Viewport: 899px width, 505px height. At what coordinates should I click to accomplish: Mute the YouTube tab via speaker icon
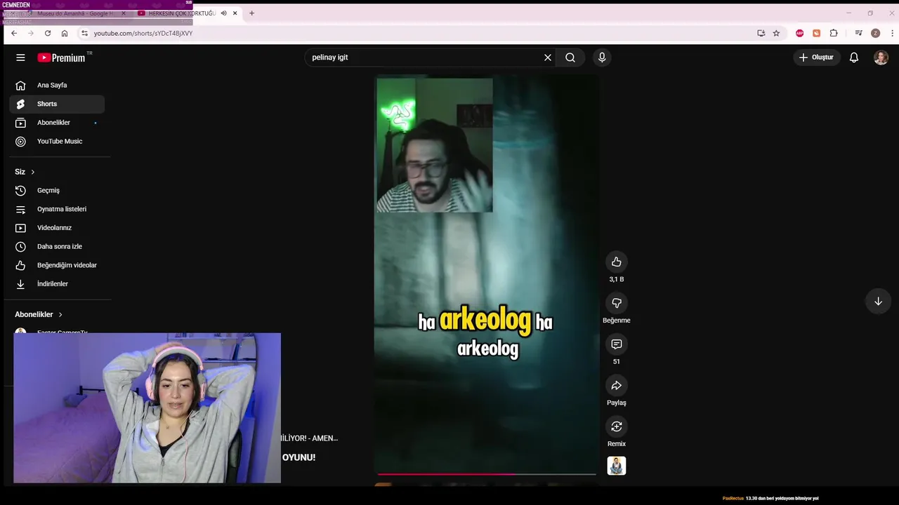click(224, 13)
